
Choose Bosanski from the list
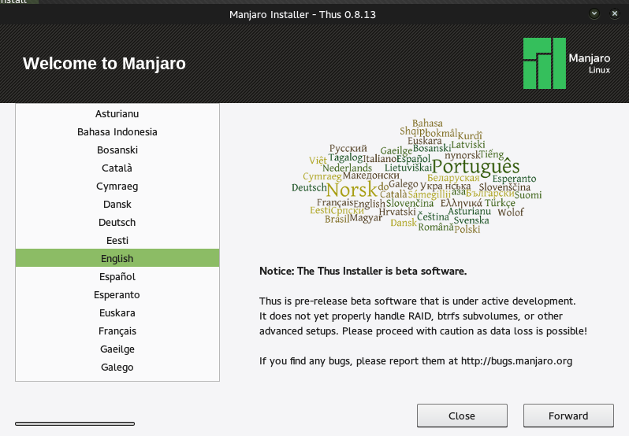(x=117, y=150)
